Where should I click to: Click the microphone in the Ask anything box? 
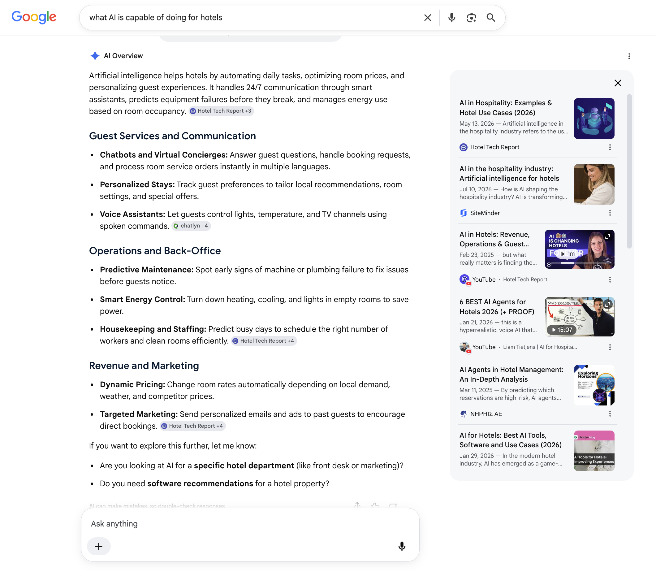pyautogui.click(x=402, y=547)
